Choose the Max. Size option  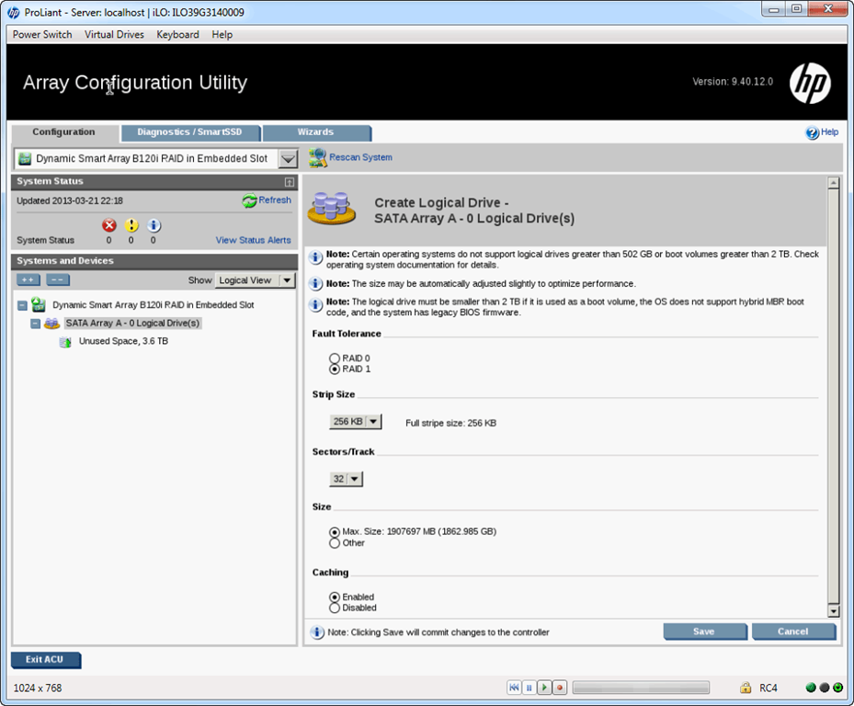point(335,531)
